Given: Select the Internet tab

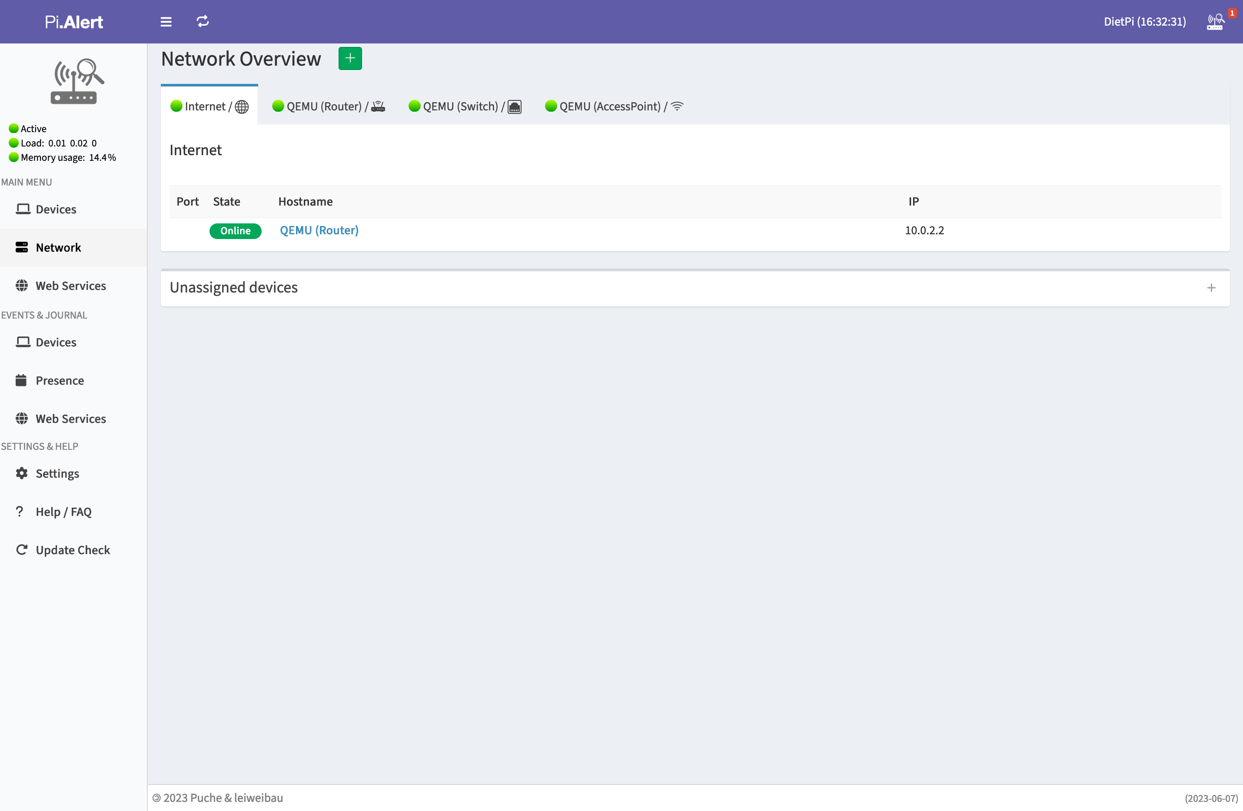Looking at the screenshot, I should (209, 106).
